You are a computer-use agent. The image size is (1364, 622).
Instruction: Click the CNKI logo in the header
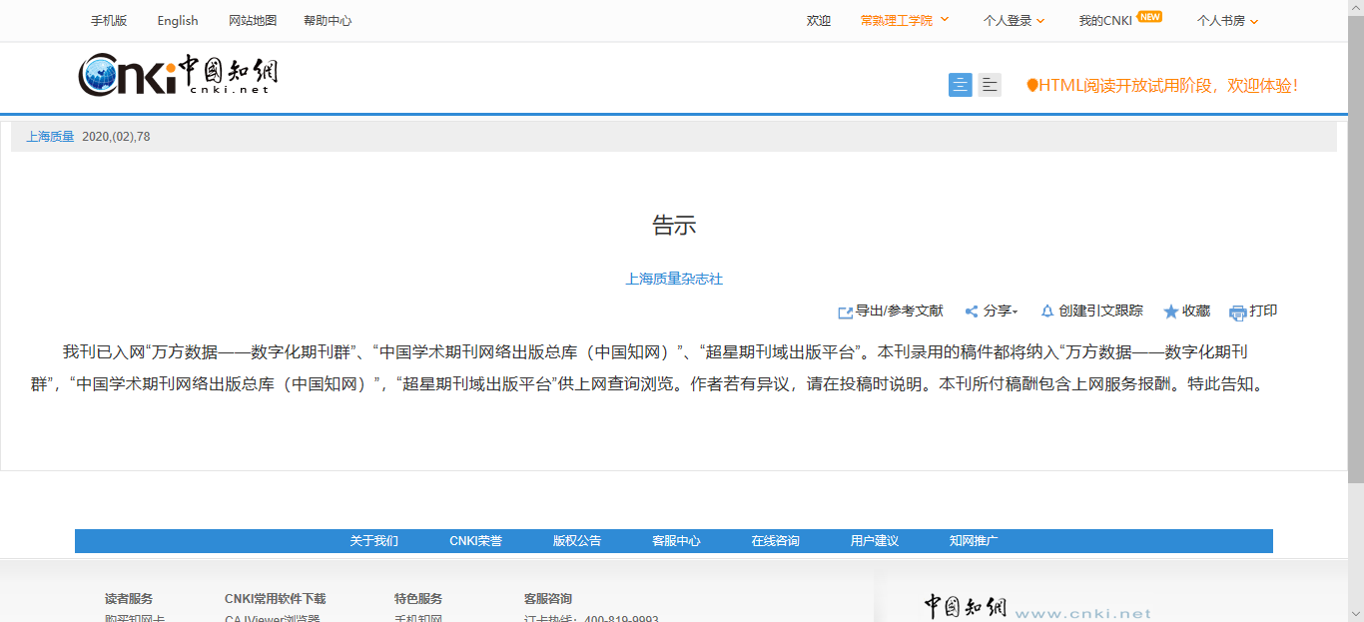click(178, 74)
